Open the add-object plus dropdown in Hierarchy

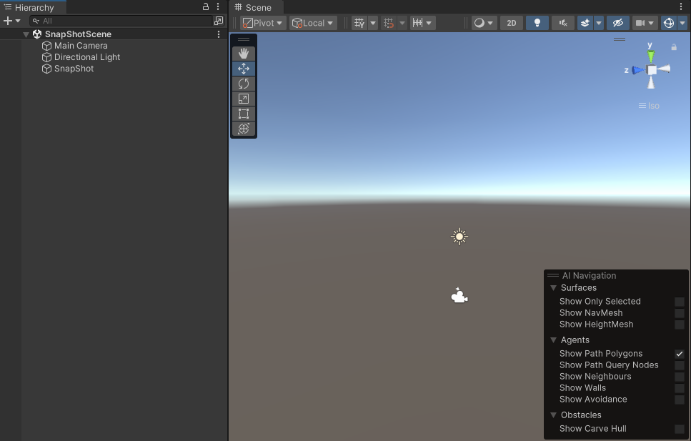[12, 21]
